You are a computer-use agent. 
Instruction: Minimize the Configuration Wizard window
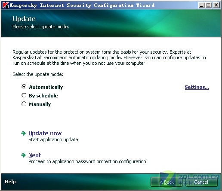[x=201, y=5]
